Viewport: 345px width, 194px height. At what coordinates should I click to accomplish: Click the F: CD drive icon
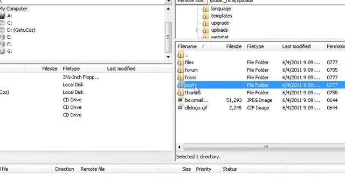2,44
